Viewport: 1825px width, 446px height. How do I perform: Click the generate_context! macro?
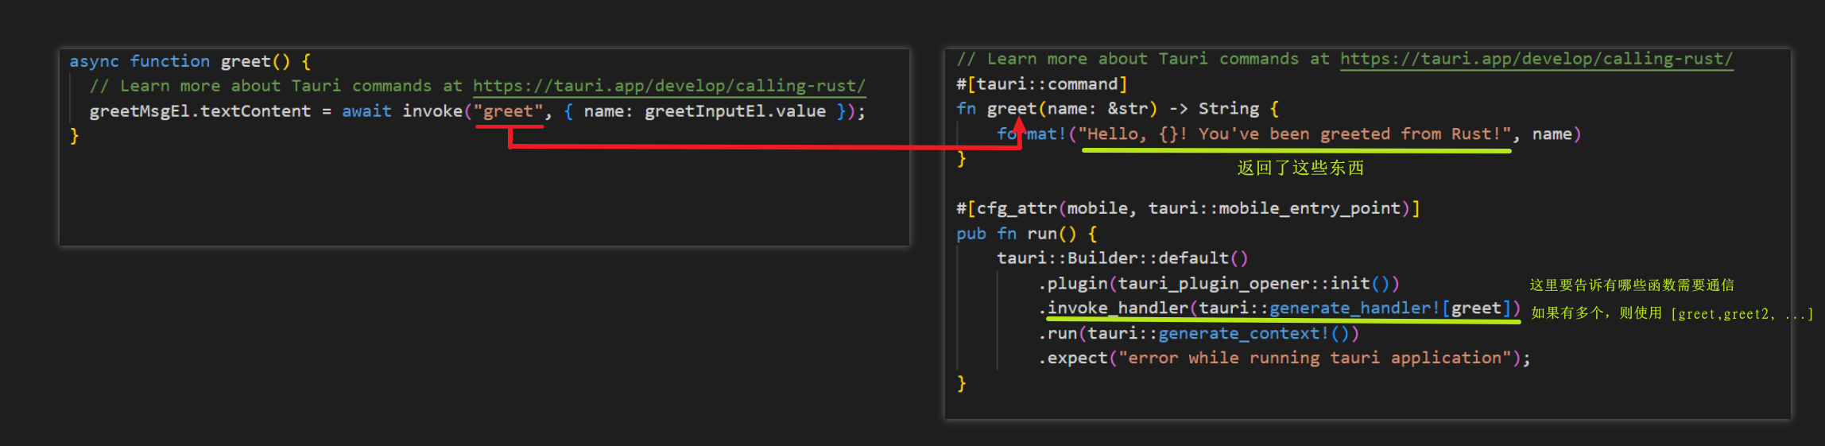click(x=1243, y=334)
